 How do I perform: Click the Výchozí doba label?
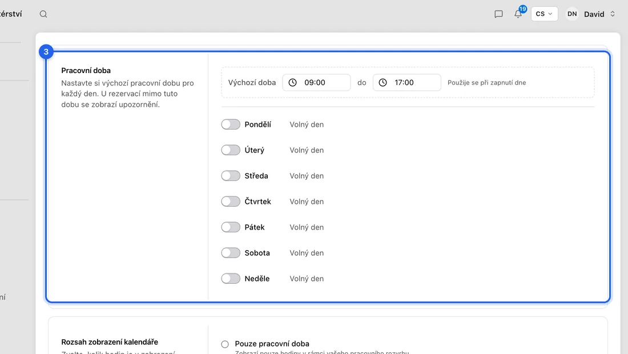coord(252,82)
